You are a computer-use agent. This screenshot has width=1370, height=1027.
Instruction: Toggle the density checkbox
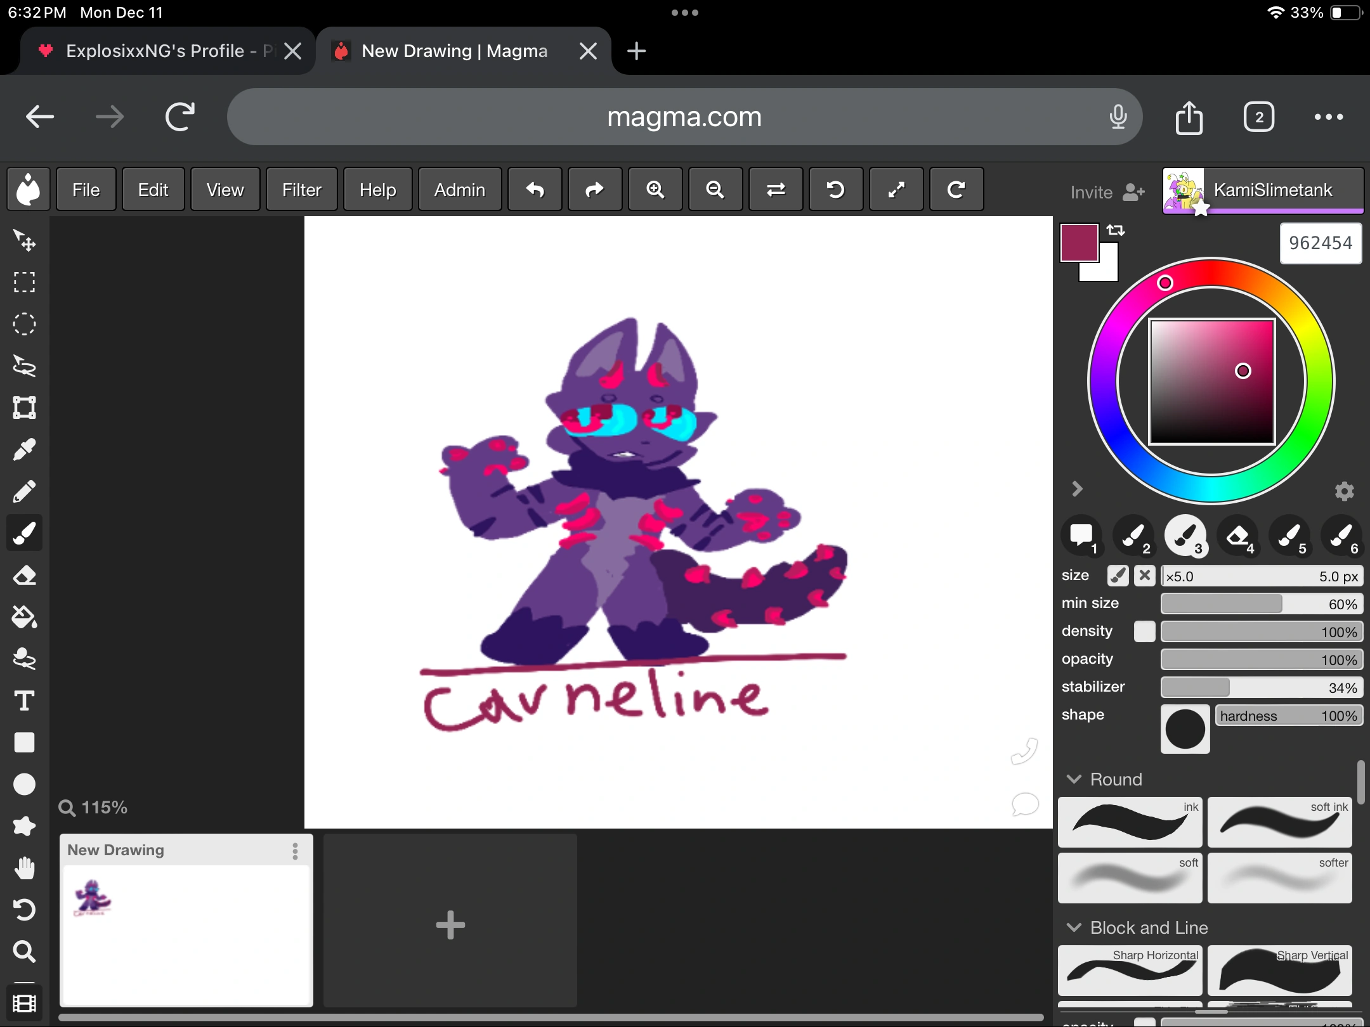click(1145, 631)
